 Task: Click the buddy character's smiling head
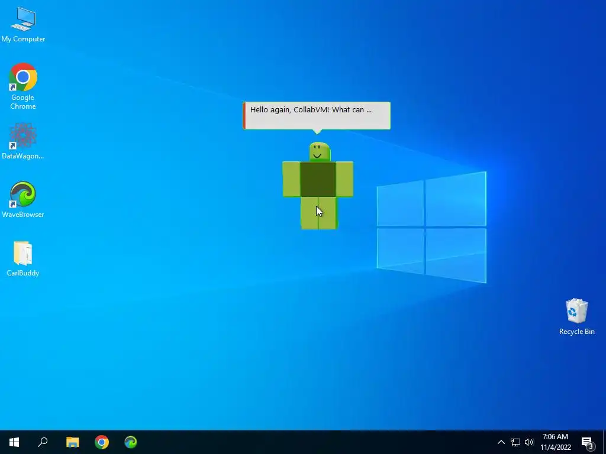pos(320,152)
